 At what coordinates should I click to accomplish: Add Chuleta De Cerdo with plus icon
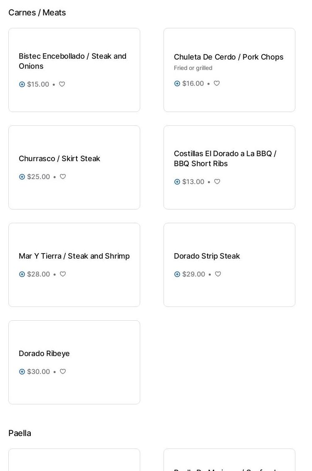tap(177, 84)
